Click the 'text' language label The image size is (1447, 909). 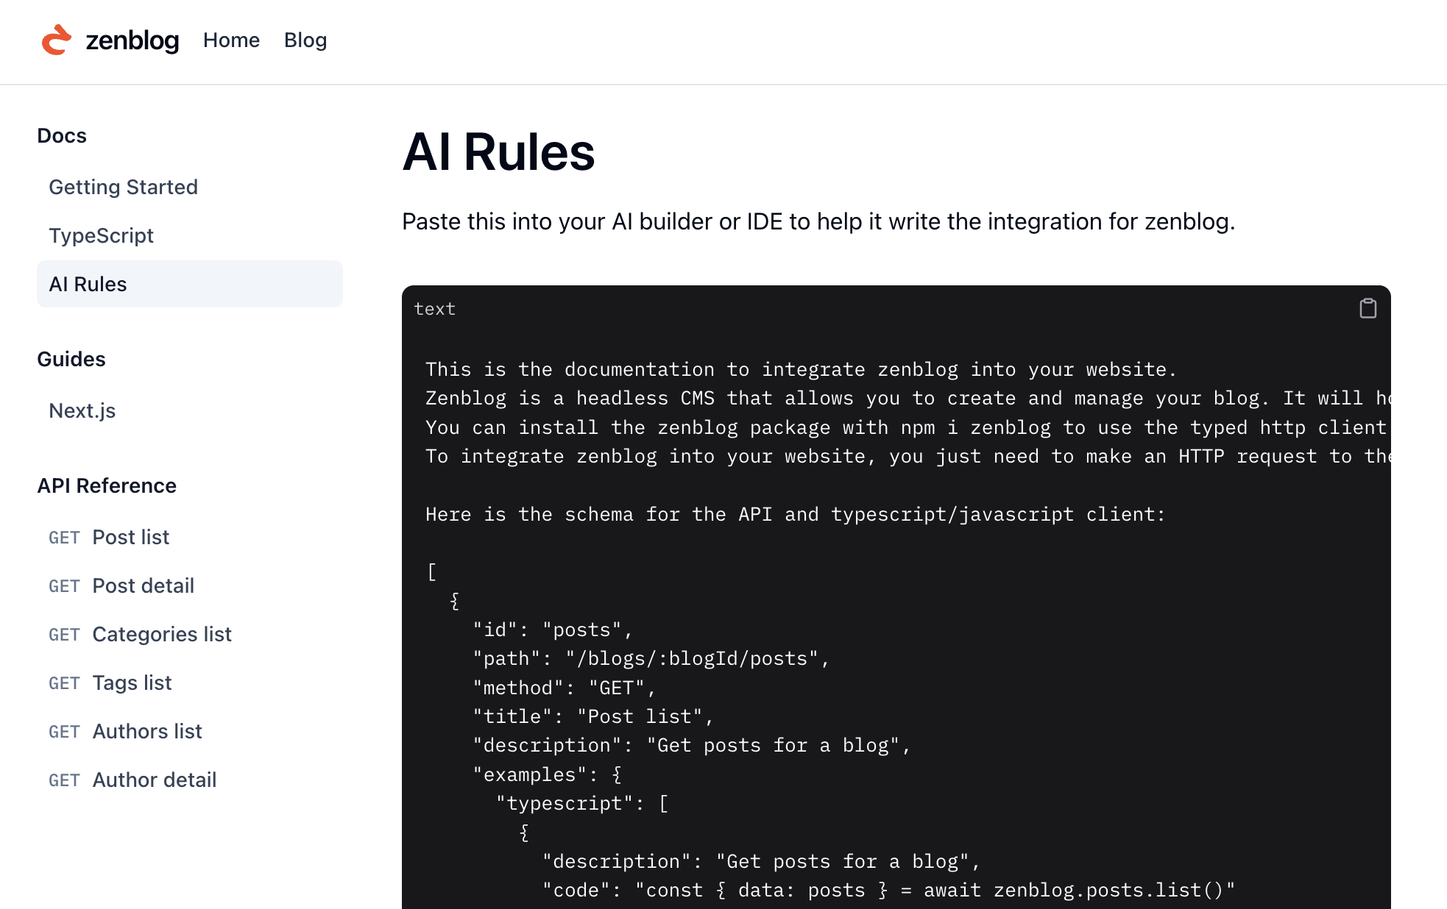[434, 309]
